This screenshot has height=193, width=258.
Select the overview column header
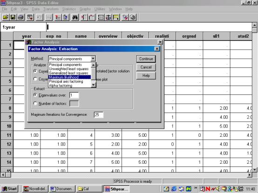coord(108,36)
